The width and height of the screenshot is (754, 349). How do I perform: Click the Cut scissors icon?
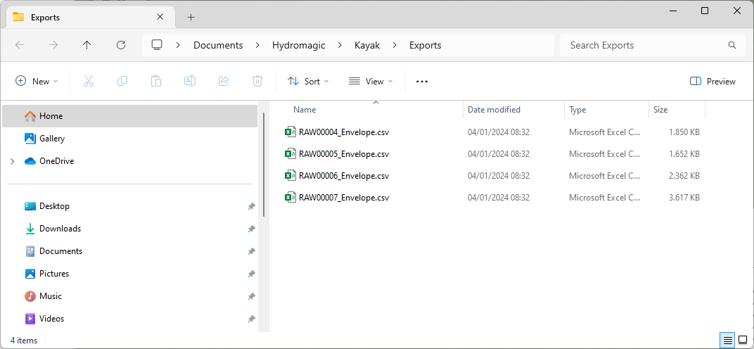click(x=89, y=82)
